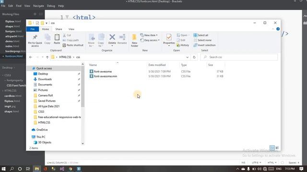Viewport: 307px width, 172px height.
Task: Open the File tab in Explorer
Action: point(33,29)
